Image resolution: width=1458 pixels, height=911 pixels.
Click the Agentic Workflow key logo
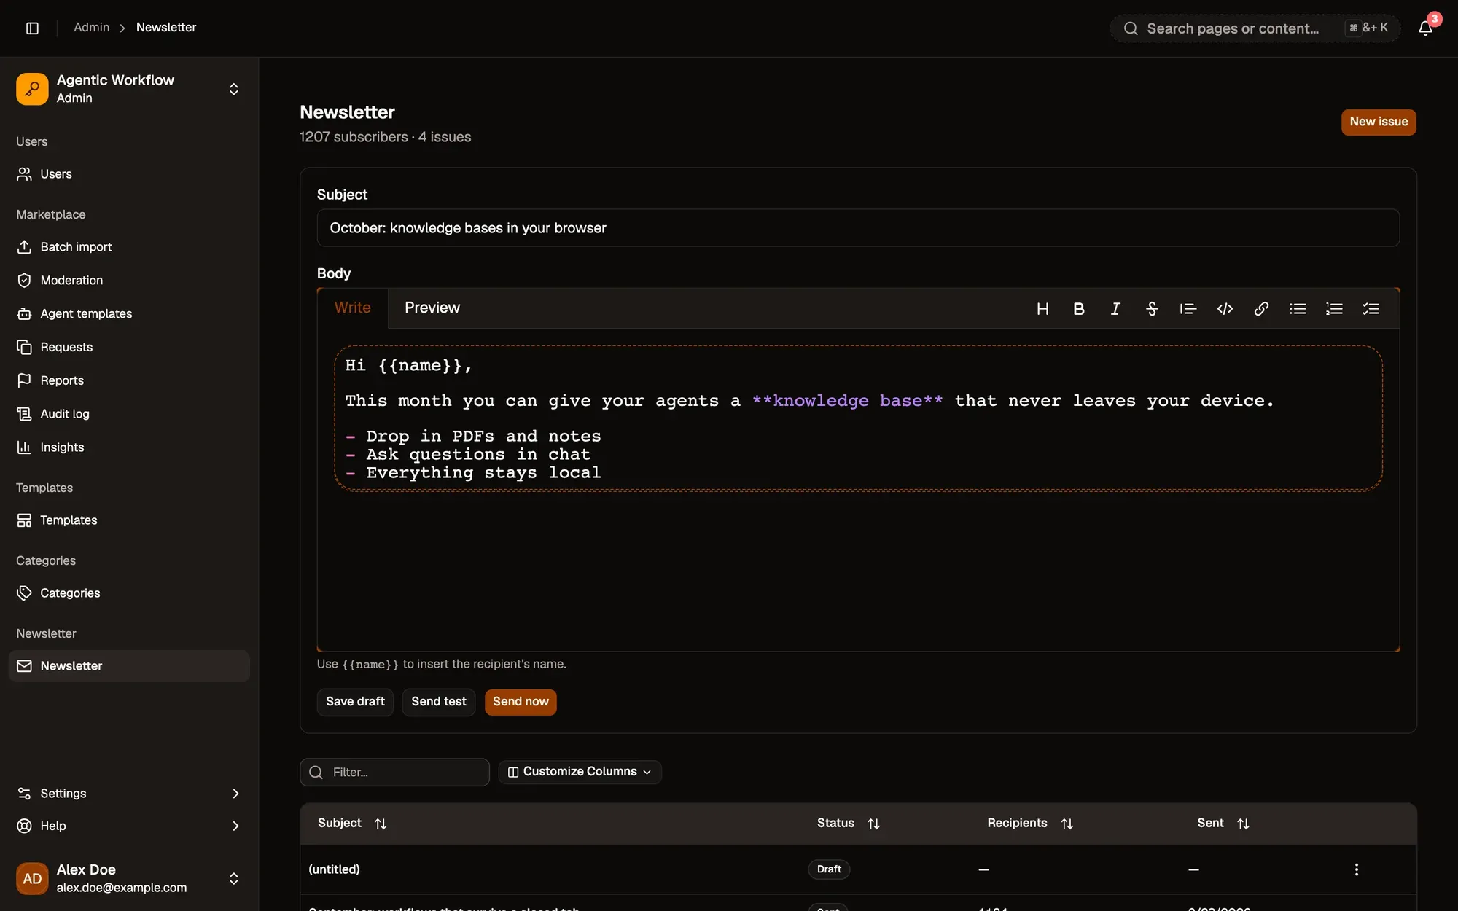[x=32, y=89]
